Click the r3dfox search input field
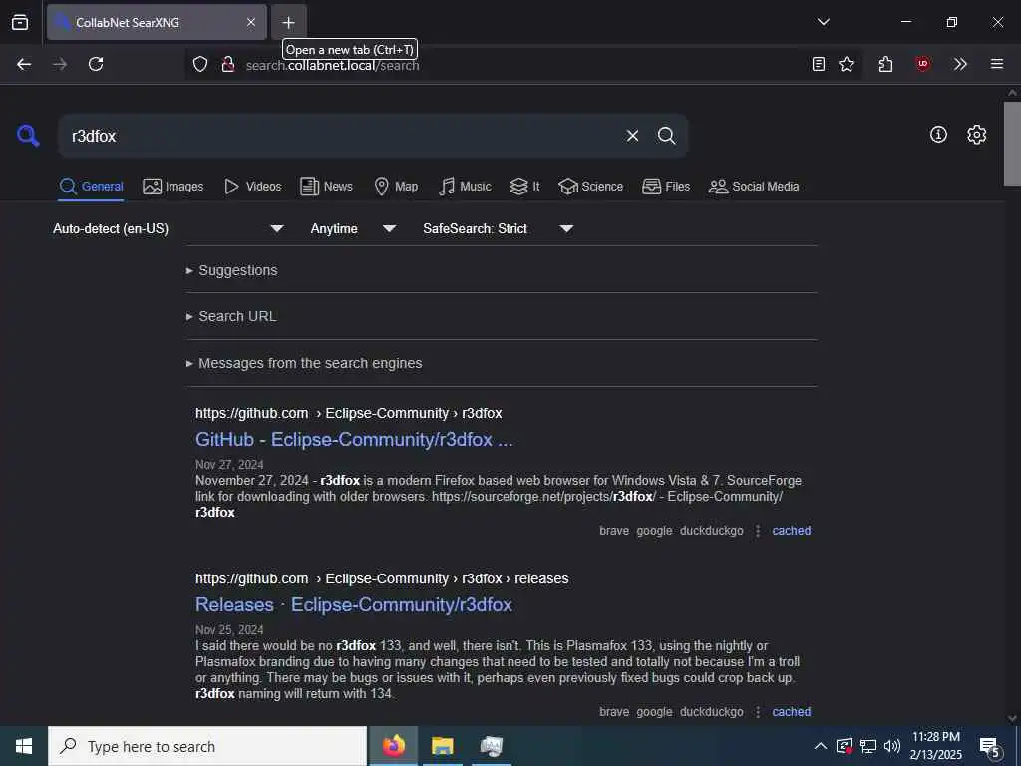Screen dimensions: 1021x766 339,136
